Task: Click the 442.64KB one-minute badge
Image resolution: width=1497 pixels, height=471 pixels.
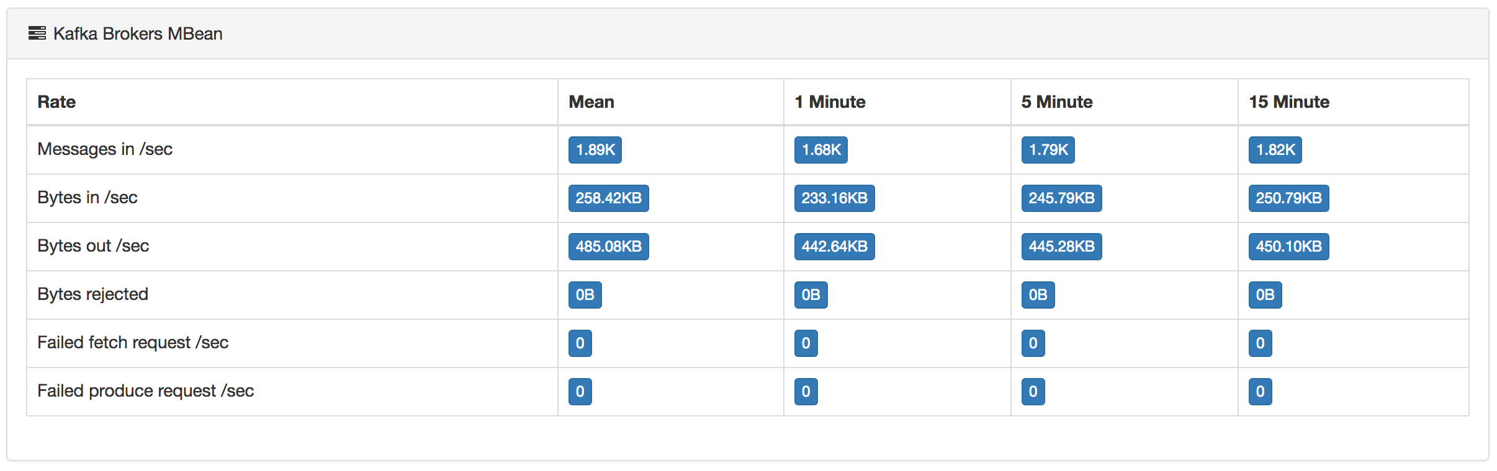Action: point(835,247)
